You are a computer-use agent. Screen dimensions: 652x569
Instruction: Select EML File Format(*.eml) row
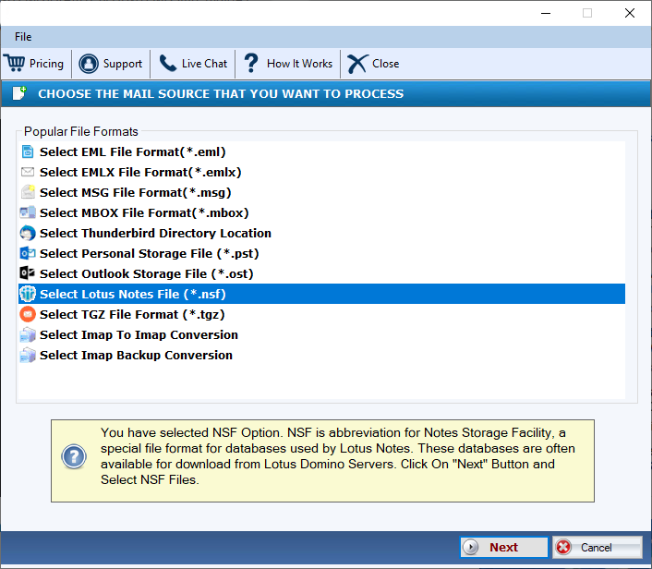[321, 151]
